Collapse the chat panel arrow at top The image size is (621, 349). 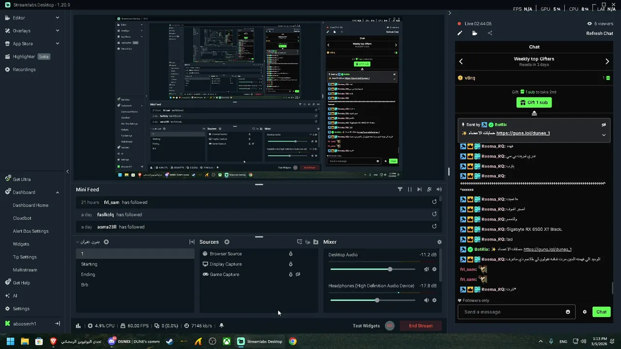coord(449,13)
